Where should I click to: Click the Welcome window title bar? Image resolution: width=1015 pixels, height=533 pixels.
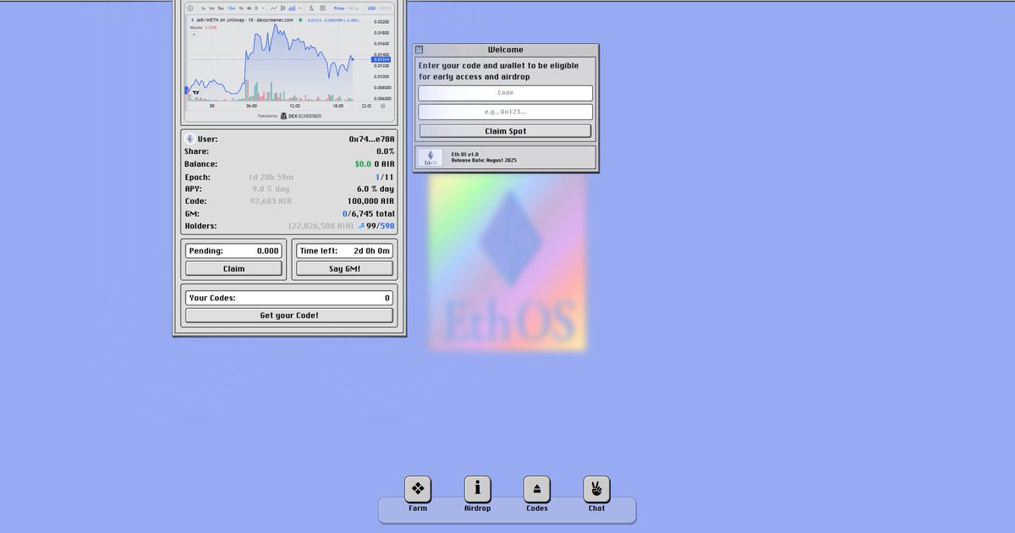click(x=506, y=50)
